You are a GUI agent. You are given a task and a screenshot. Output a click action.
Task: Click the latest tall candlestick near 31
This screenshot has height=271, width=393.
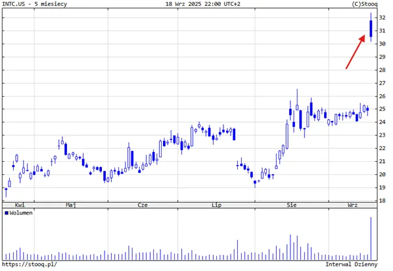(371, 29)
